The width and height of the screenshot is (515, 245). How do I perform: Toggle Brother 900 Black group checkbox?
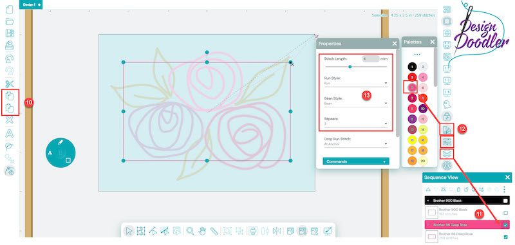(x=505, y=201)
